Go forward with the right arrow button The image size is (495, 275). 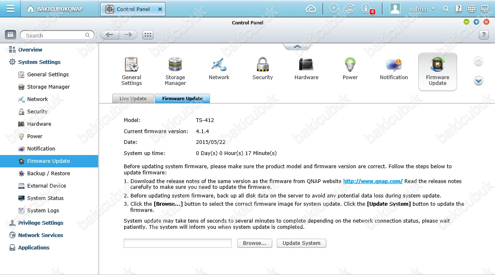click(128, 35)
